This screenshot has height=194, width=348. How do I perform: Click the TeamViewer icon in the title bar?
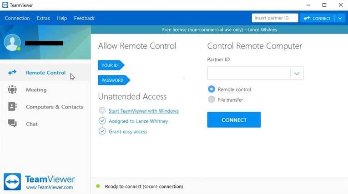click(5, 5)
